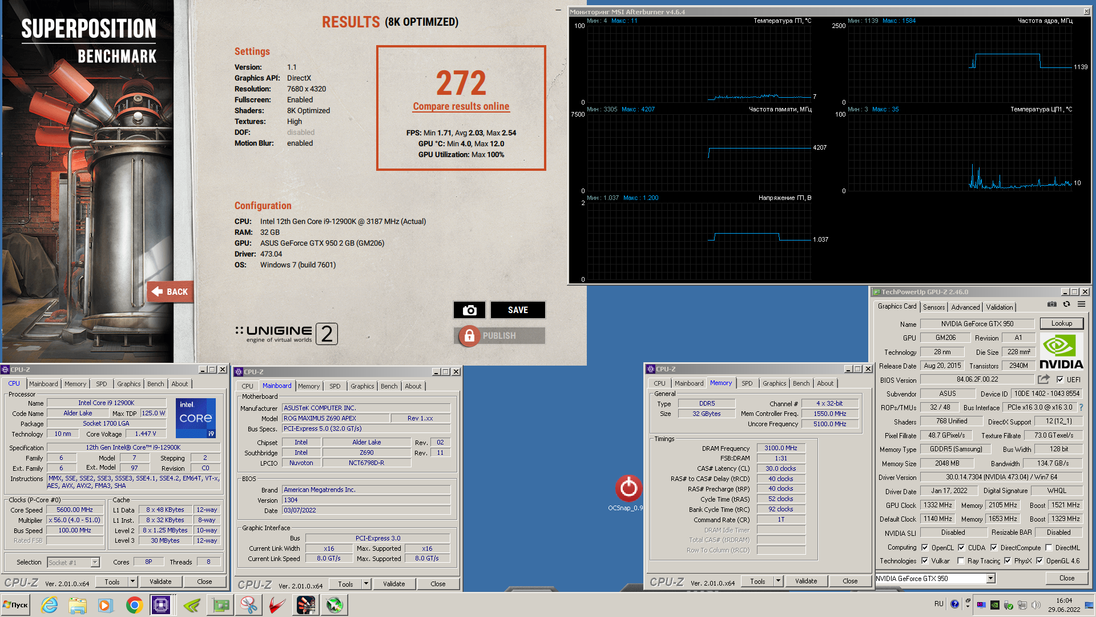Open the GPU-Z hamburger menu
The image size is (1096, 617).
click(x=1081, y=305)
